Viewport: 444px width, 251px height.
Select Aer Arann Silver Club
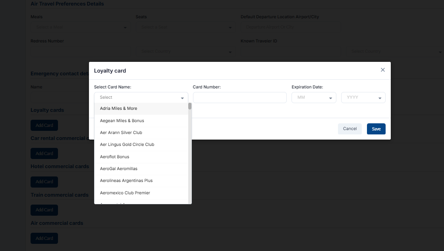click(x=141, y=132)
